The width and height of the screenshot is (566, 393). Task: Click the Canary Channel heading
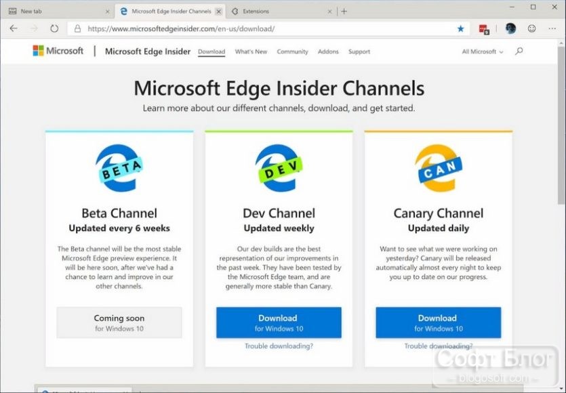(438, 213)
